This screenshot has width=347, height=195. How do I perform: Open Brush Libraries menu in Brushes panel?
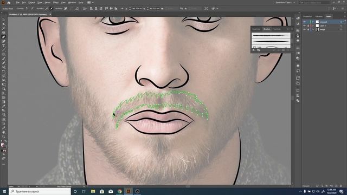click(254, 50)
